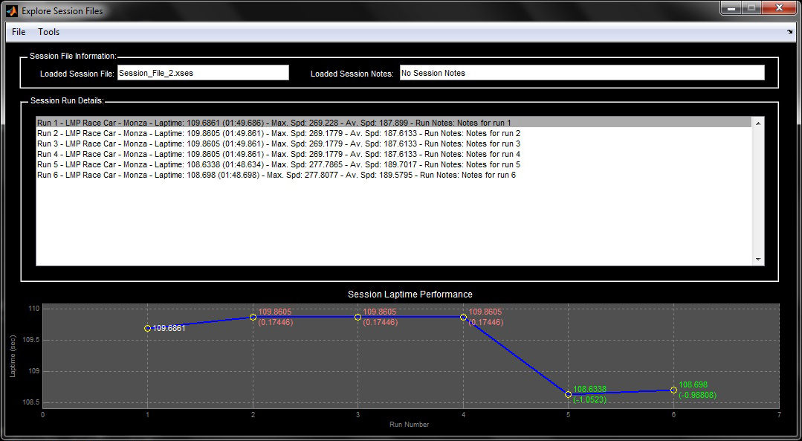Click run 1 marker on laptime chart

(148, 328)
